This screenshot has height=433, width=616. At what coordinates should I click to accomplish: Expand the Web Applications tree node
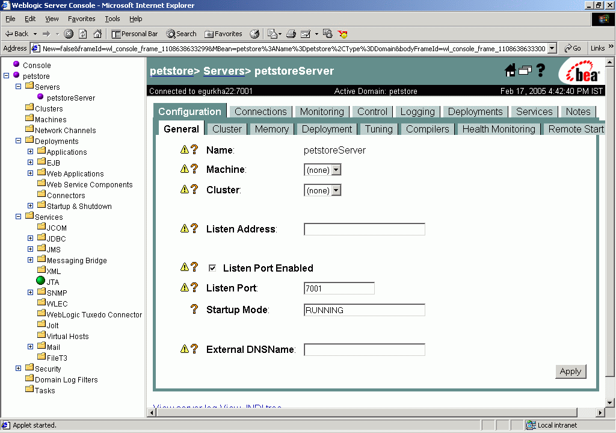coord(30,173)
